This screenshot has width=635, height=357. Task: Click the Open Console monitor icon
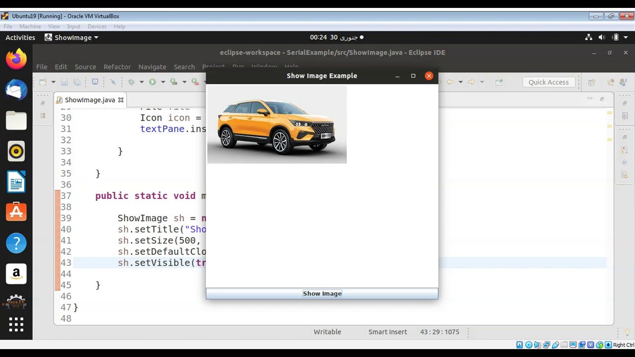click(95, 82)
